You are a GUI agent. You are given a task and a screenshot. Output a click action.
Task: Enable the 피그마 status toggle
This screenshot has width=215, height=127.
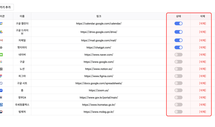[x=178, y=76]
